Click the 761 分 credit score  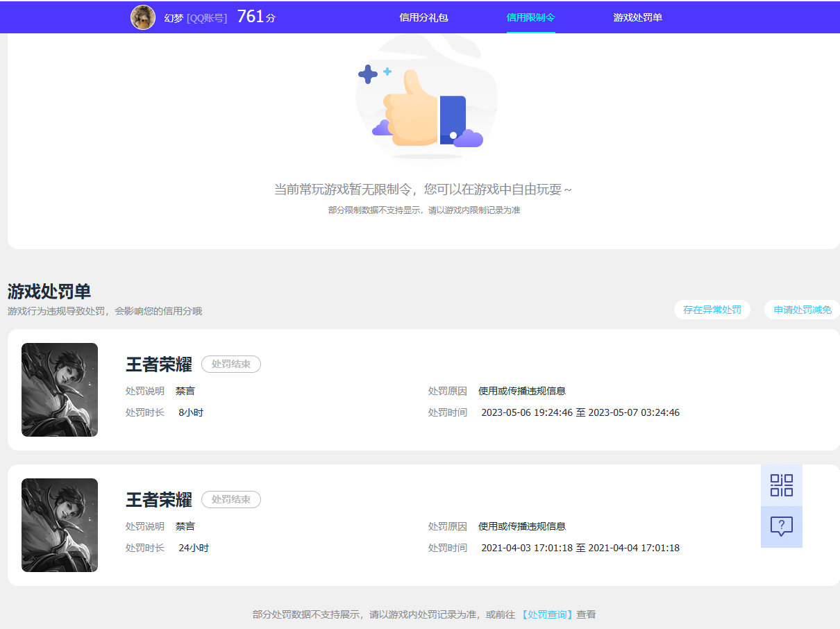point(256,17)
